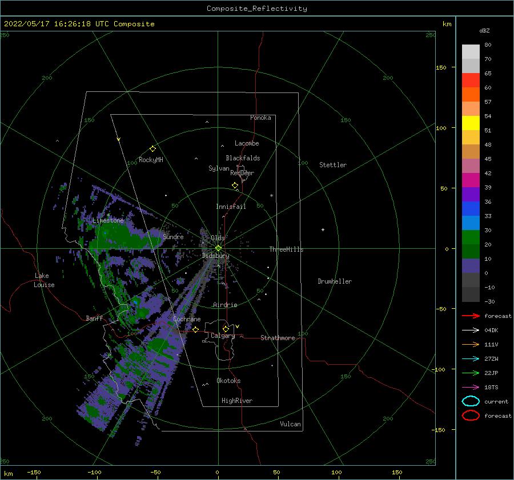Click the Sundre town label
Viewport: 514px width, 480px height.
(173, 236)
